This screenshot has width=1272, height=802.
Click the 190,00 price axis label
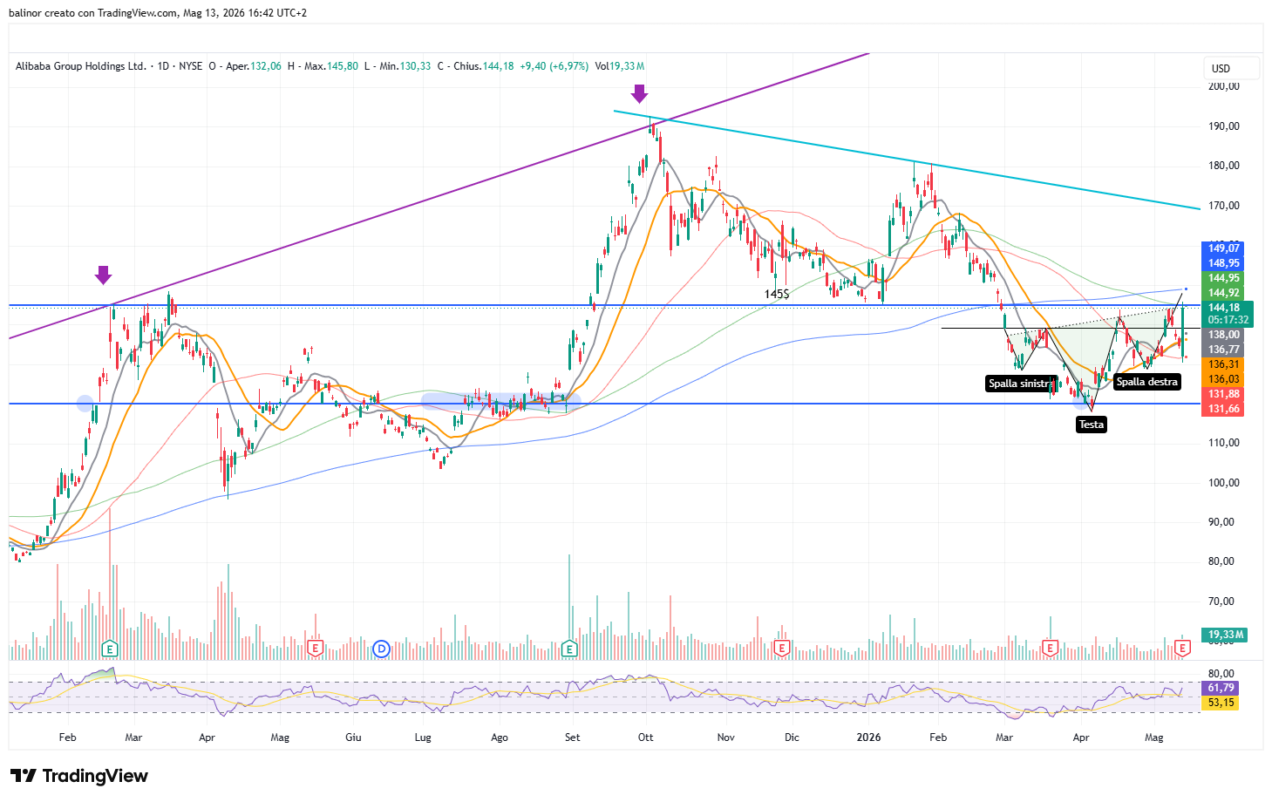coord(1223,126)
